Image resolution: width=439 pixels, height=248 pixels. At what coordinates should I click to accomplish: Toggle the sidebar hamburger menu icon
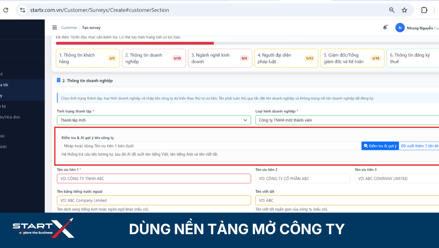[x=54, y=28]
